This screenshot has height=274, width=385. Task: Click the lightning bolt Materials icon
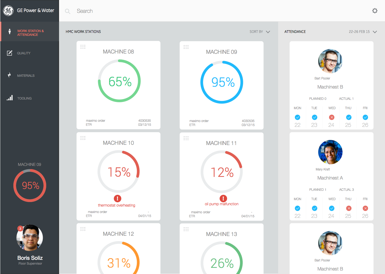(x=9, y=75)
